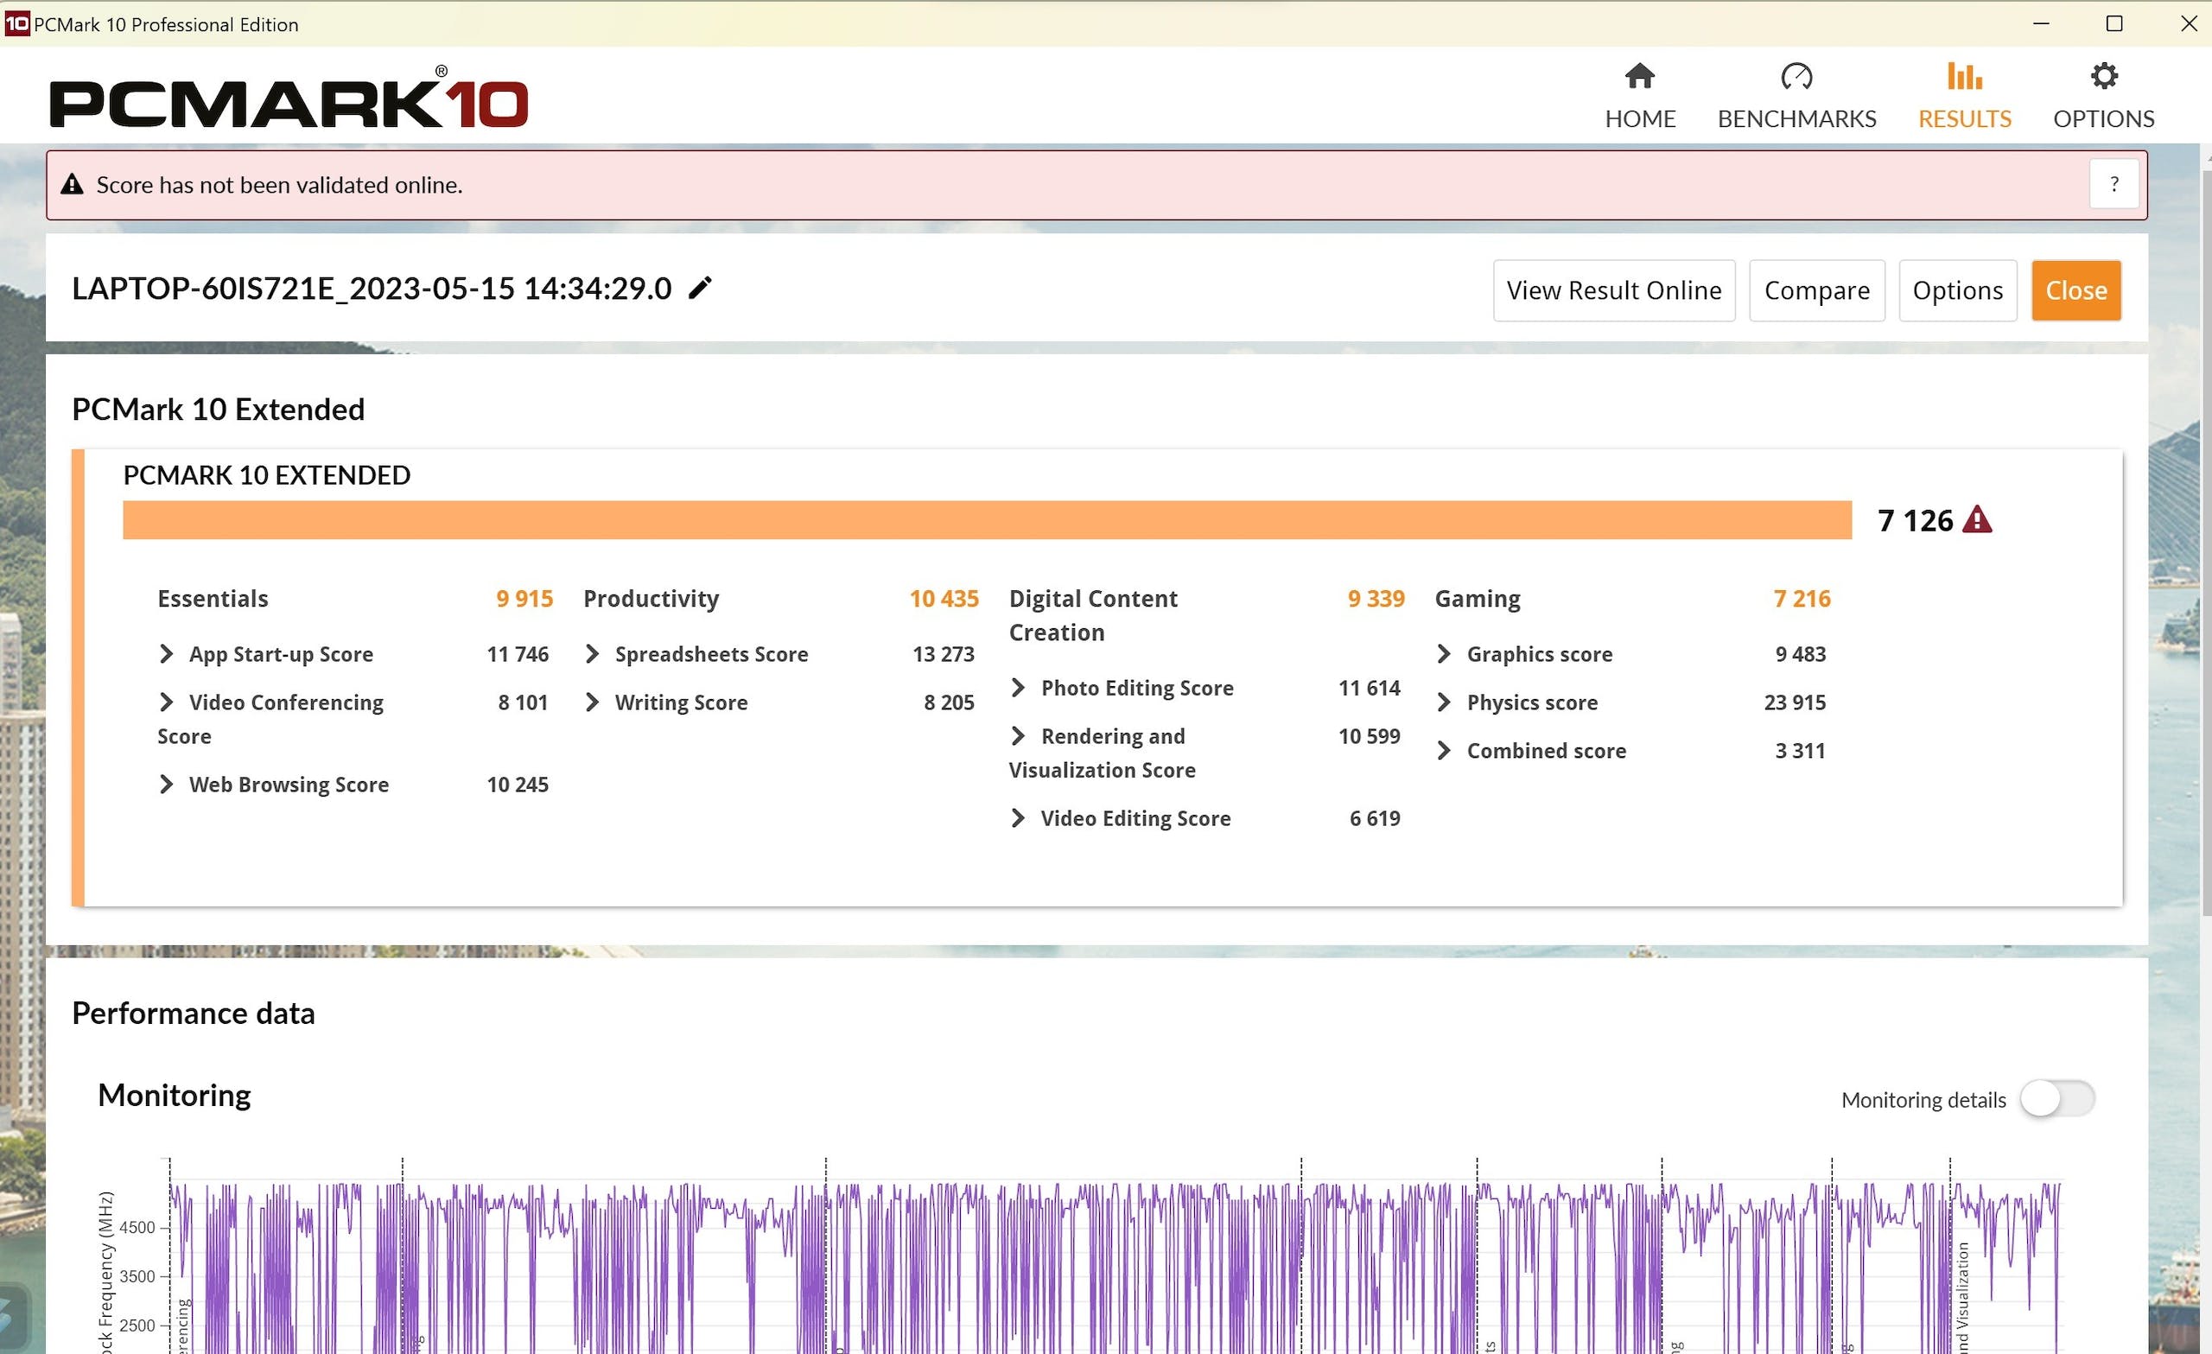Click Digital Content Creation heading

point(1092,615)
